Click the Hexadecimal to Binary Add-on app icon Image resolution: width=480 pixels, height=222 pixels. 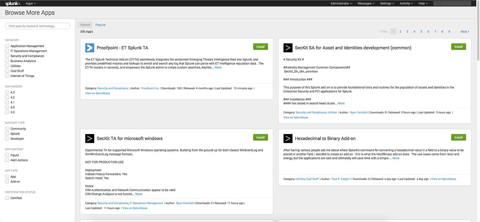[288, 138]
